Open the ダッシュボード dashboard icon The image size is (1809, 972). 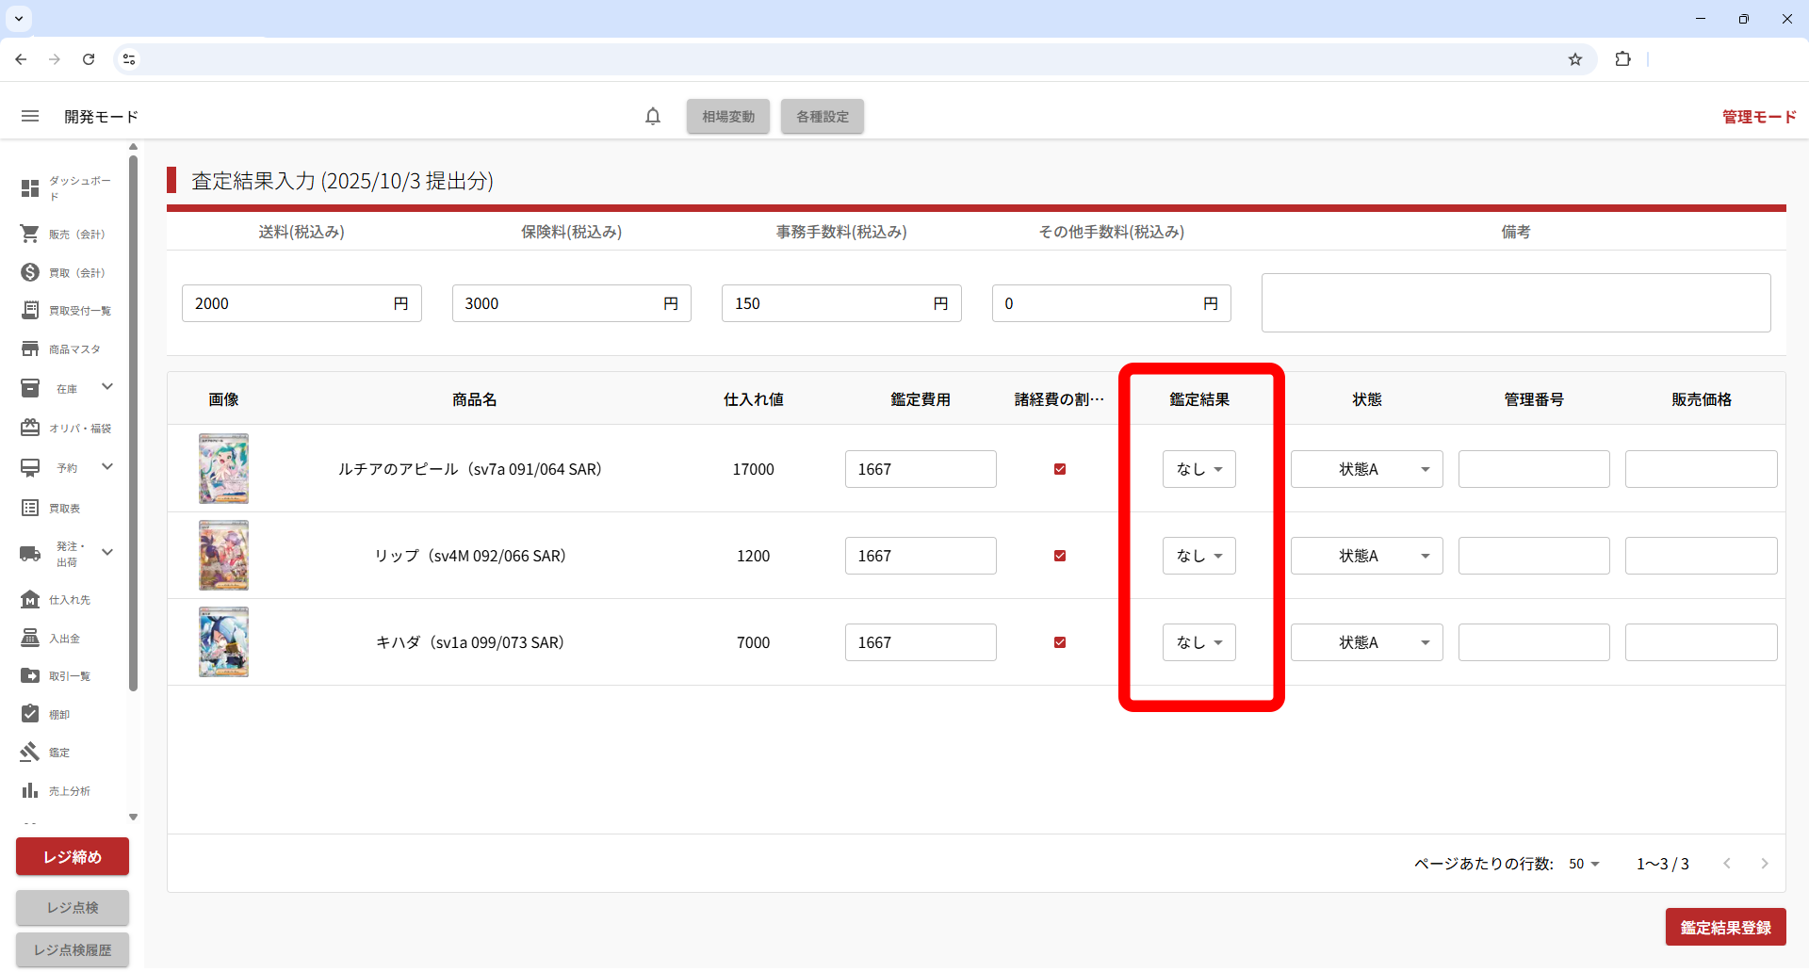(30, 188)
